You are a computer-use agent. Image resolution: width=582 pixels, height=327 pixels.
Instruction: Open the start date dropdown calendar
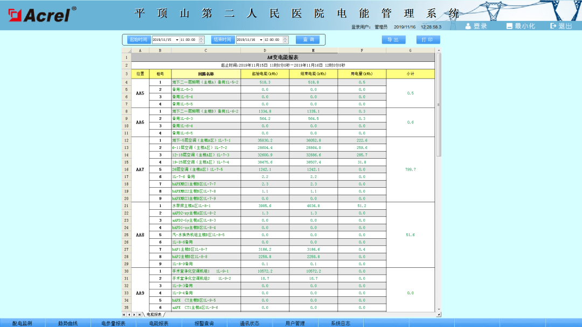pos(176,40)
